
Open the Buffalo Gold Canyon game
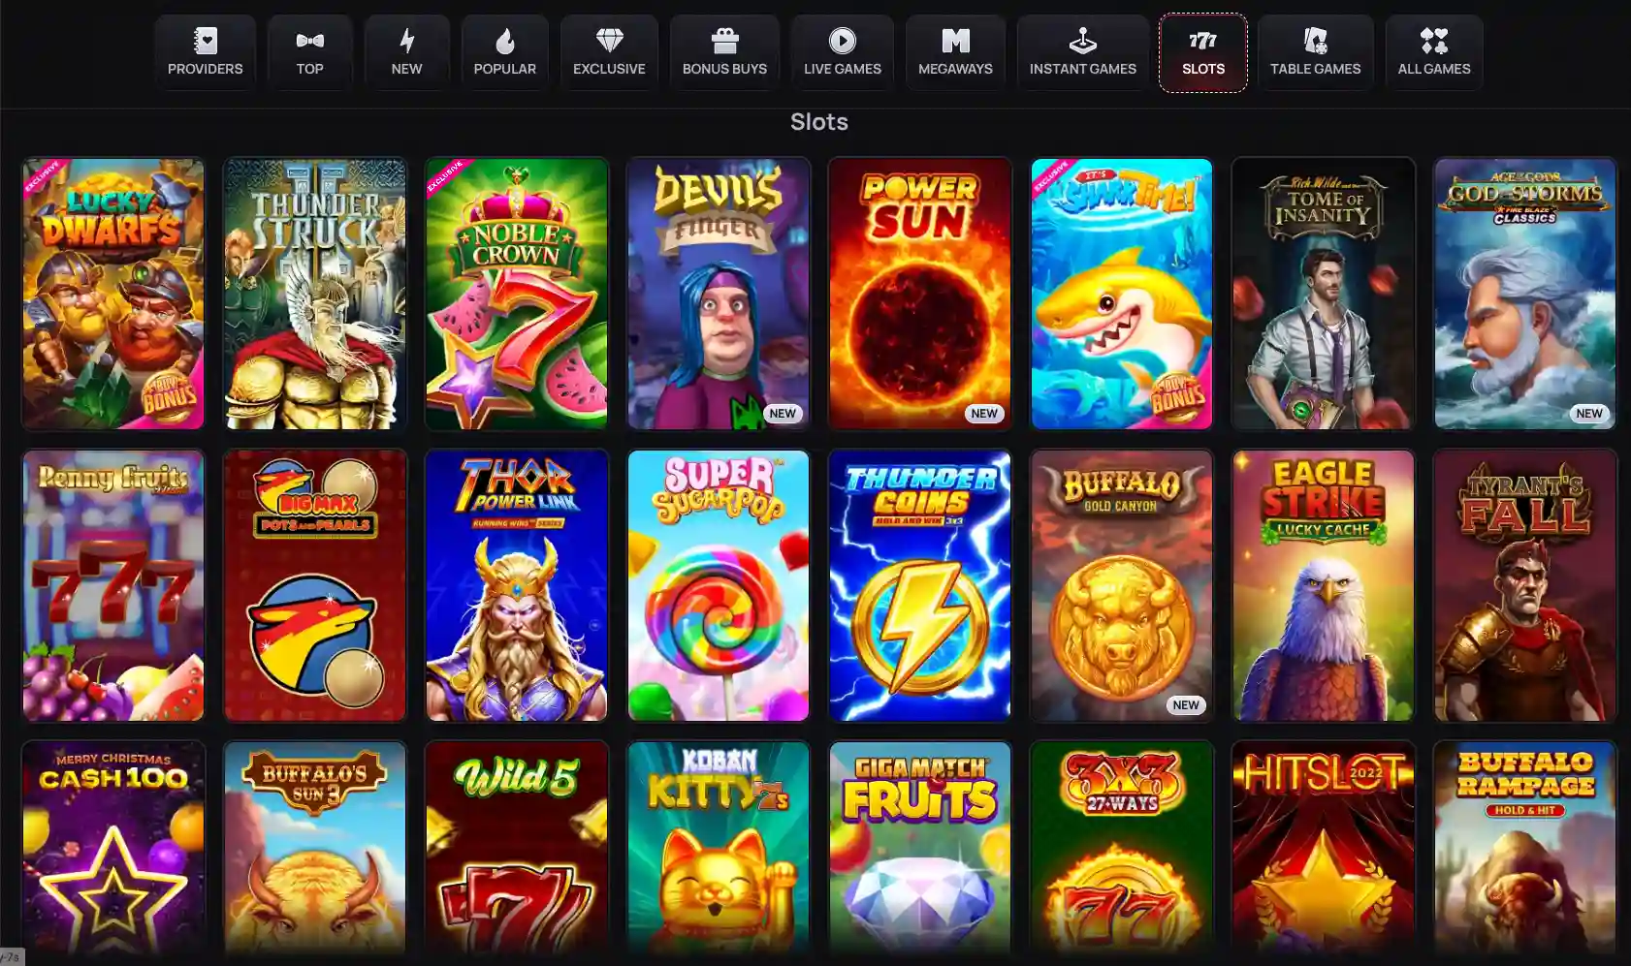pyautogui.click(x=1122, y=585)
